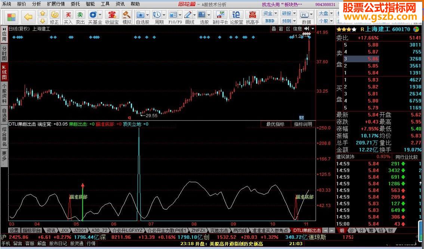Open the 买入 buy icon
The height and width of the screenshot is (249, 424).
point(68,17)
